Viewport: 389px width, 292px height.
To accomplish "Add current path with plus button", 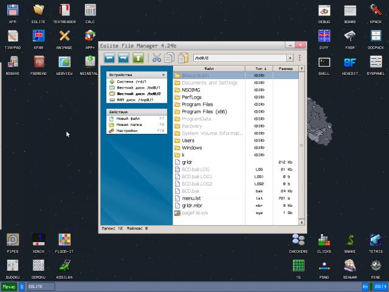I will [290, 58].
